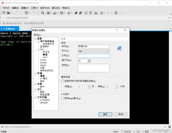Image resolution: width=172 pixels, height=133 pixels.
Task: Click the Find magnifier icon
Action: point(43,13)
